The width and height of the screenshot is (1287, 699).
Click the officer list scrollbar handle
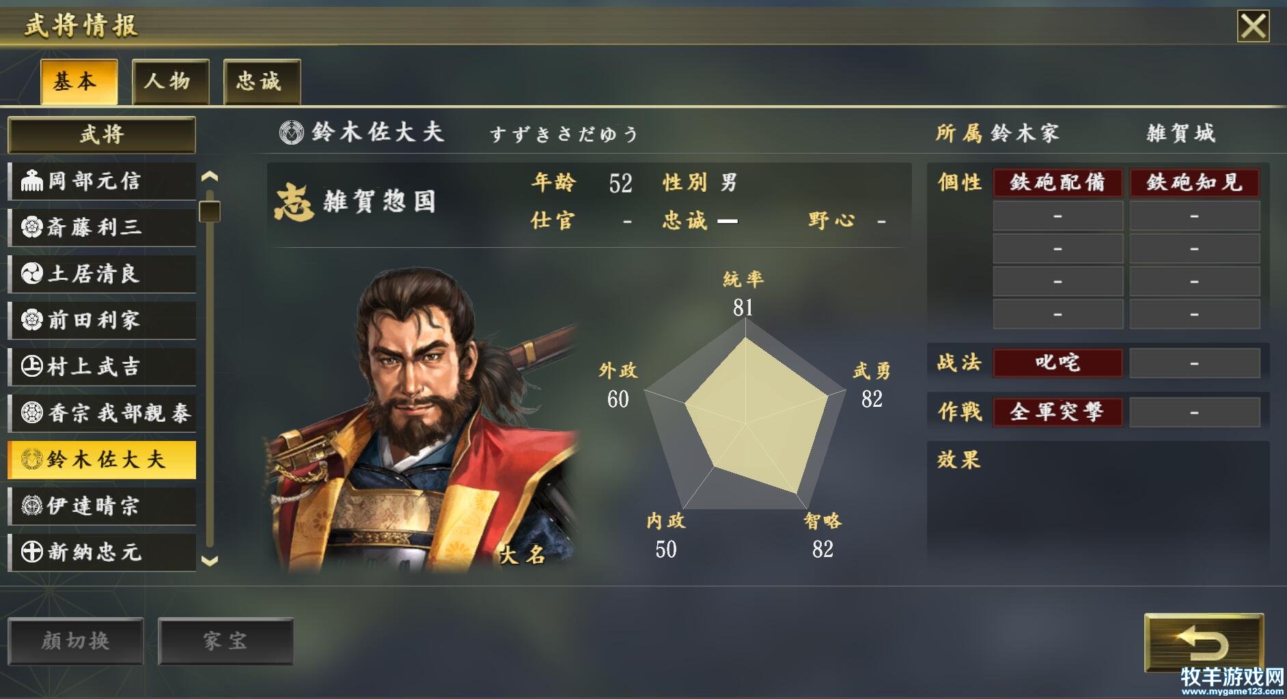click(x=210, y=212)
